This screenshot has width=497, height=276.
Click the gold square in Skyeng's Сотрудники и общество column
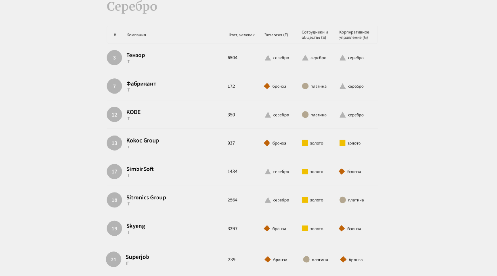pyautogui.click(x=305, y=229)
